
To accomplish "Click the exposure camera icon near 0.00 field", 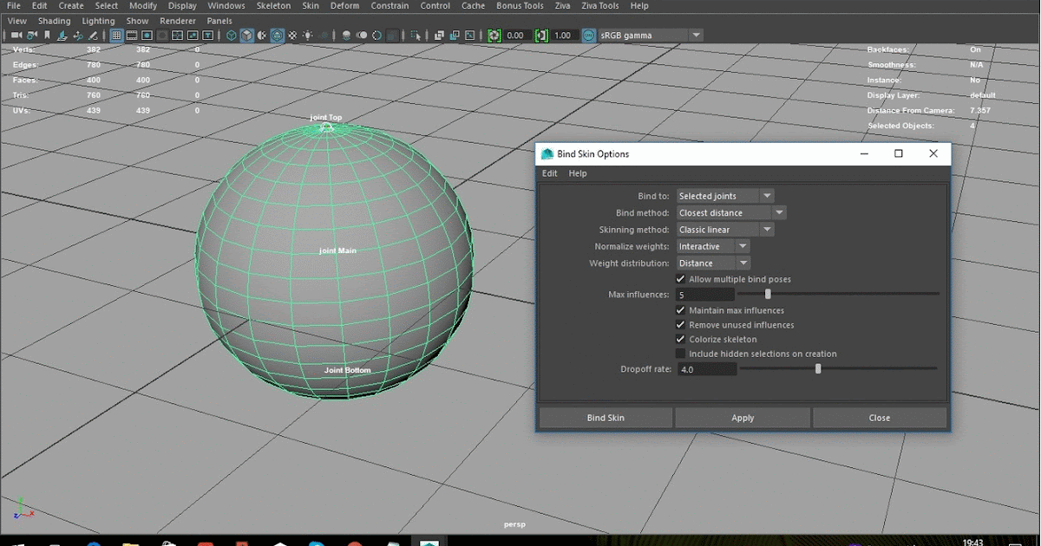I will [x=494, y=36].
